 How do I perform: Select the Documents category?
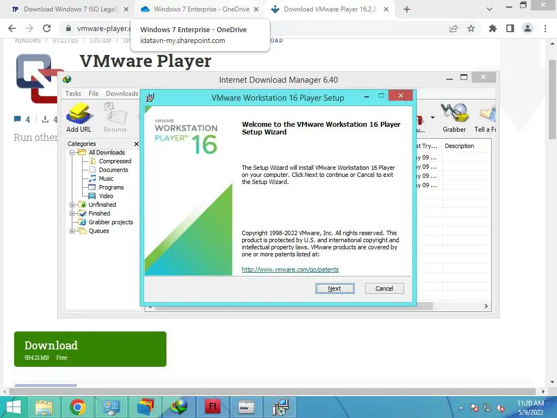coord(113,170)
